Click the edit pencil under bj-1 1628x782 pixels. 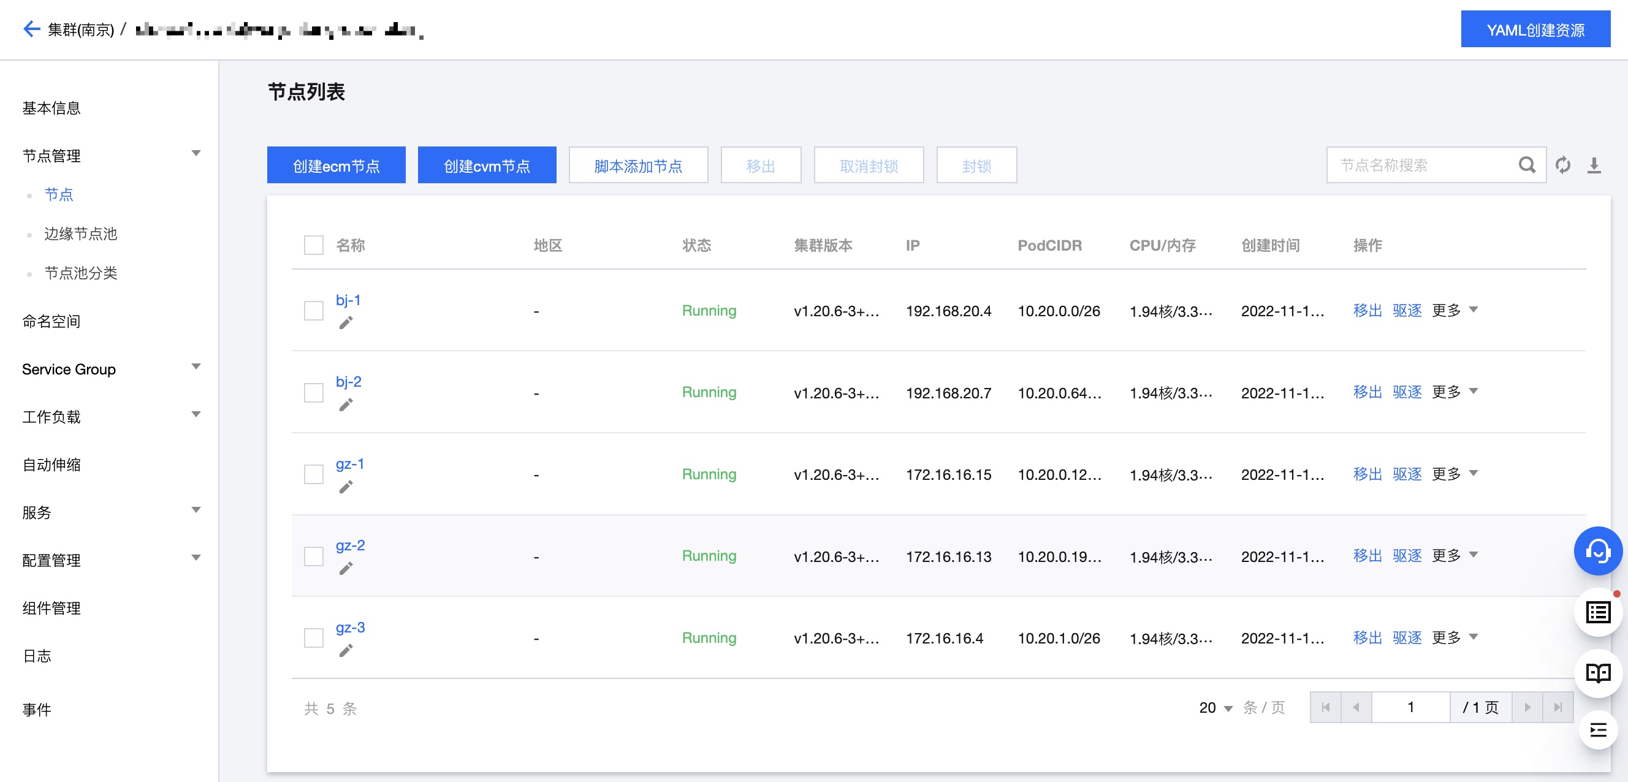[346, 324]
